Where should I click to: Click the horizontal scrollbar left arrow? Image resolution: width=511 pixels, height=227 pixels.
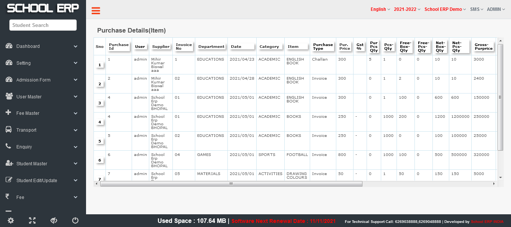[x=97, y=184]
